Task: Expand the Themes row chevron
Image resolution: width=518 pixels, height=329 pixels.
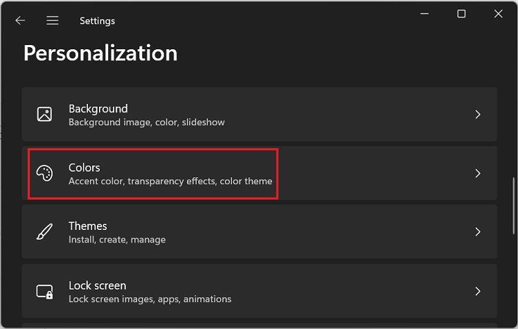Action: click(478, 232)
